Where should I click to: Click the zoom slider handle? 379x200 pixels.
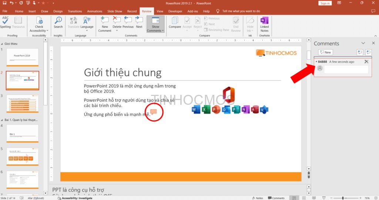click(x=343, y=198)
